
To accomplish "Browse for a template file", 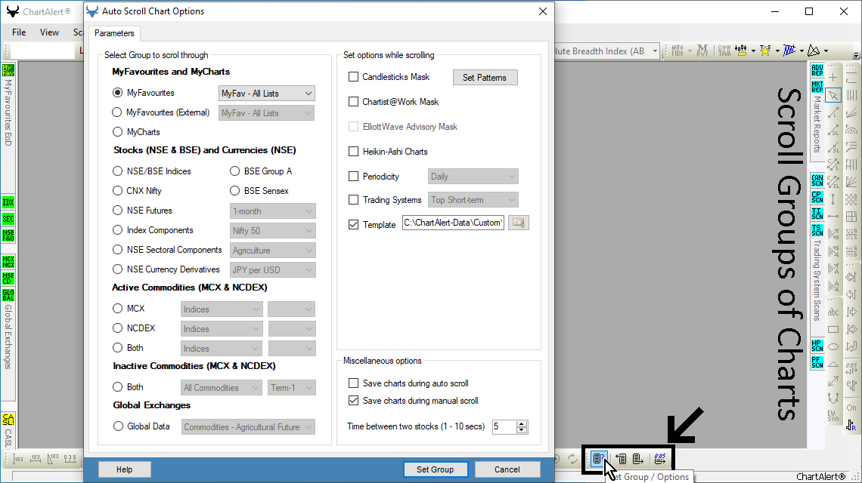I will click(x=519, y=223).
